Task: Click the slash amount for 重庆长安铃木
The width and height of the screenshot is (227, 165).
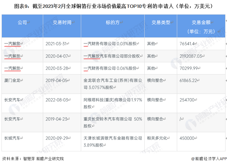Action: (x=180, y=119)
